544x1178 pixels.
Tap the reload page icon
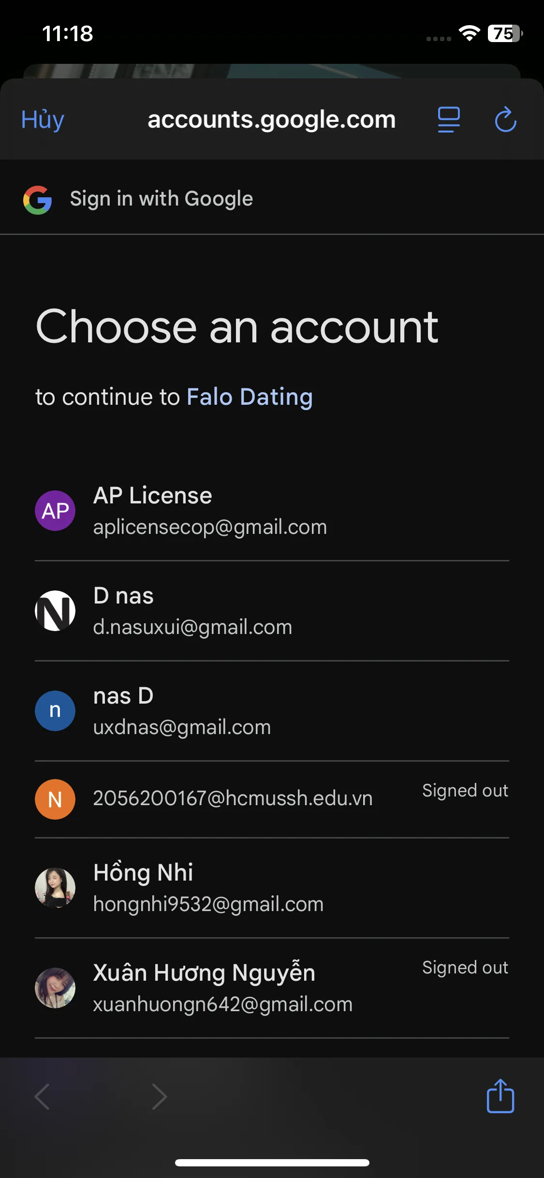[x=505, y=119]
